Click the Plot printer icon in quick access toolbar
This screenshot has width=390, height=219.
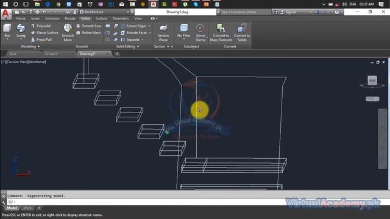[x=37, y=12]
